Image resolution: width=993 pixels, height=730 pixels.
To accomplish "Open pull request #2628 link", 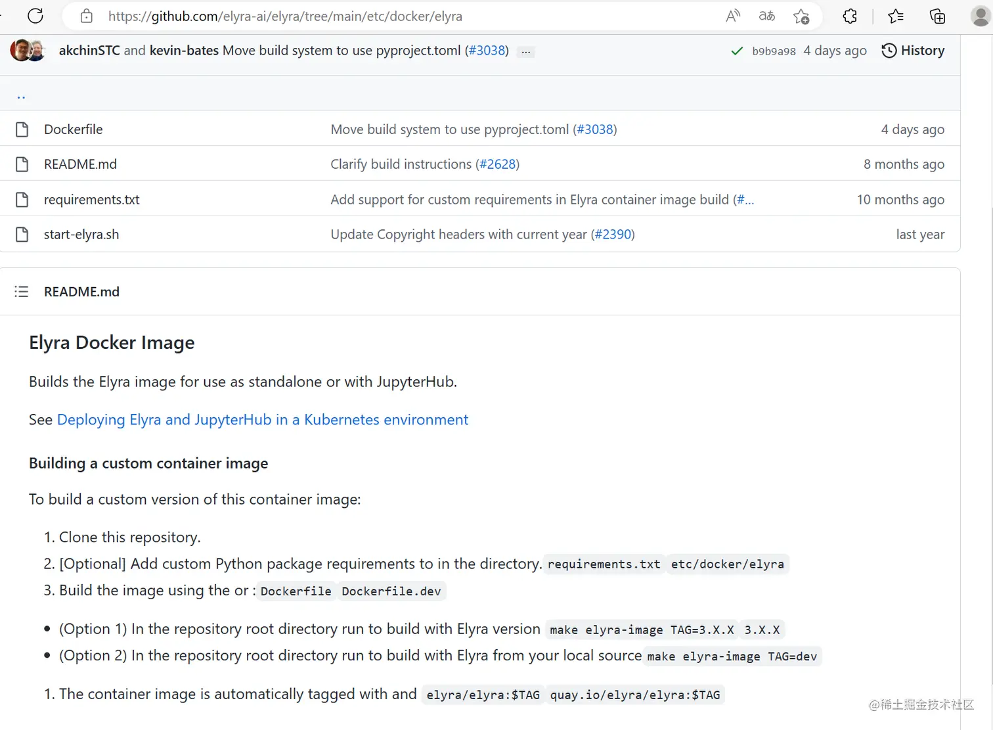I will tap(498, 164).
